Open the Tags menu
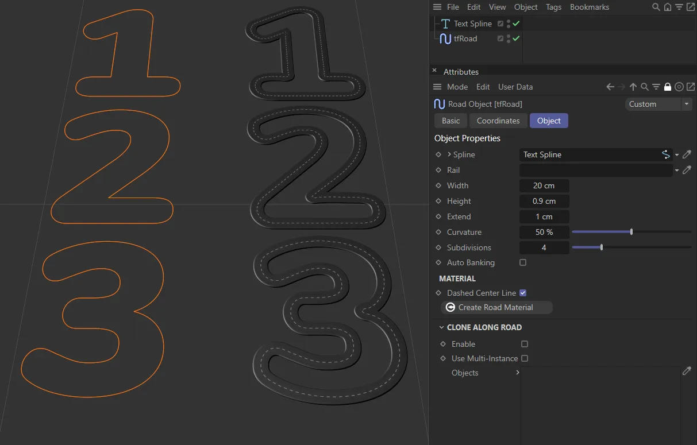This screenshot has width=697, height=445. click(x=553, y=7)
